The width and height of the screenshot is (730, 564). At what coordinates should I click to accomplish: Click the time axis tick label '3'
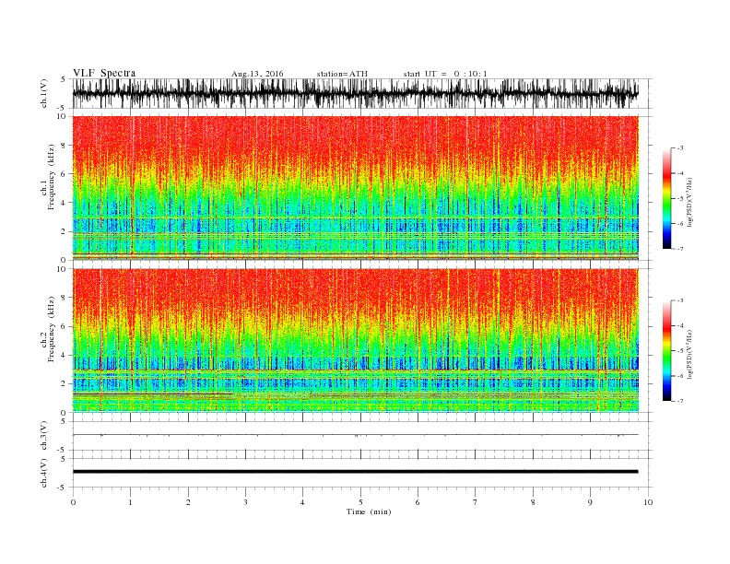[245, 502]
